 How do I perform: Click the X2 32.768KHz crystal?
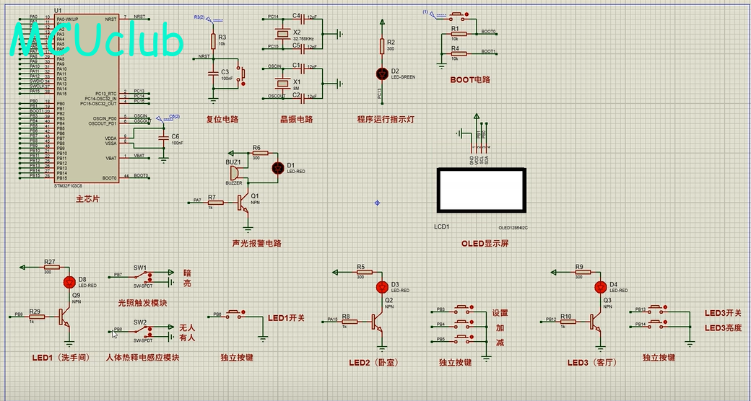[284, 33]
